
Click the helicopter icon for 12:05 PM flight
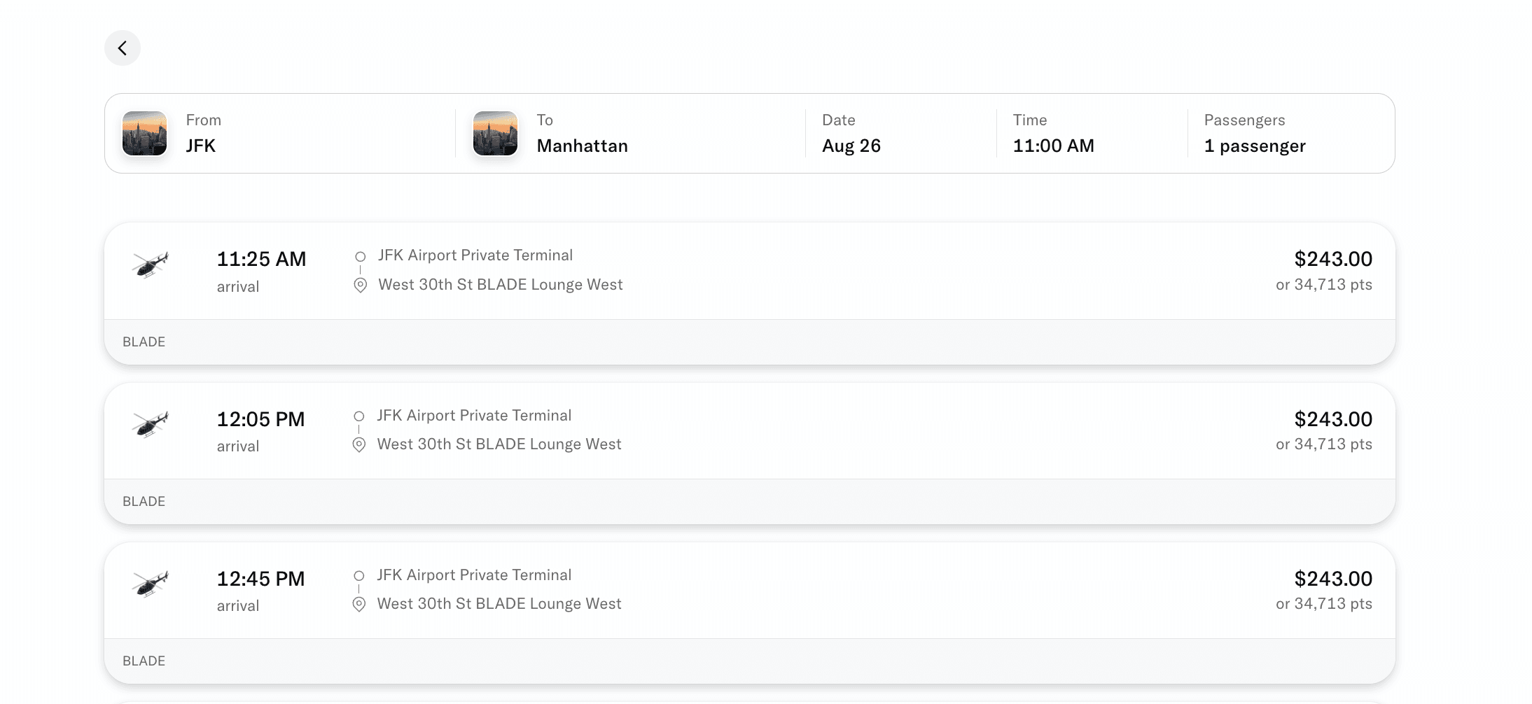point(151,424)
